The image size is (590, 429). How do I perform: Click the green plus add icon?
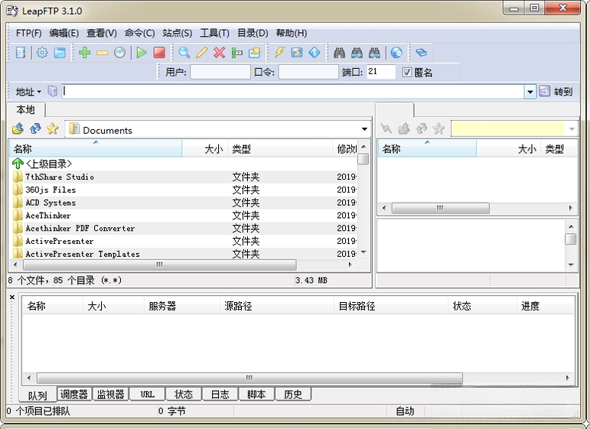(85, 52)
